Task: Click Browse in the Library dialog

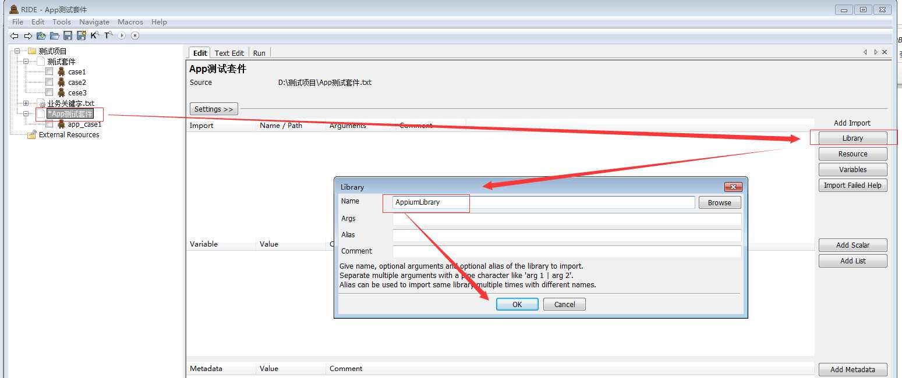Action: [719, 203]
